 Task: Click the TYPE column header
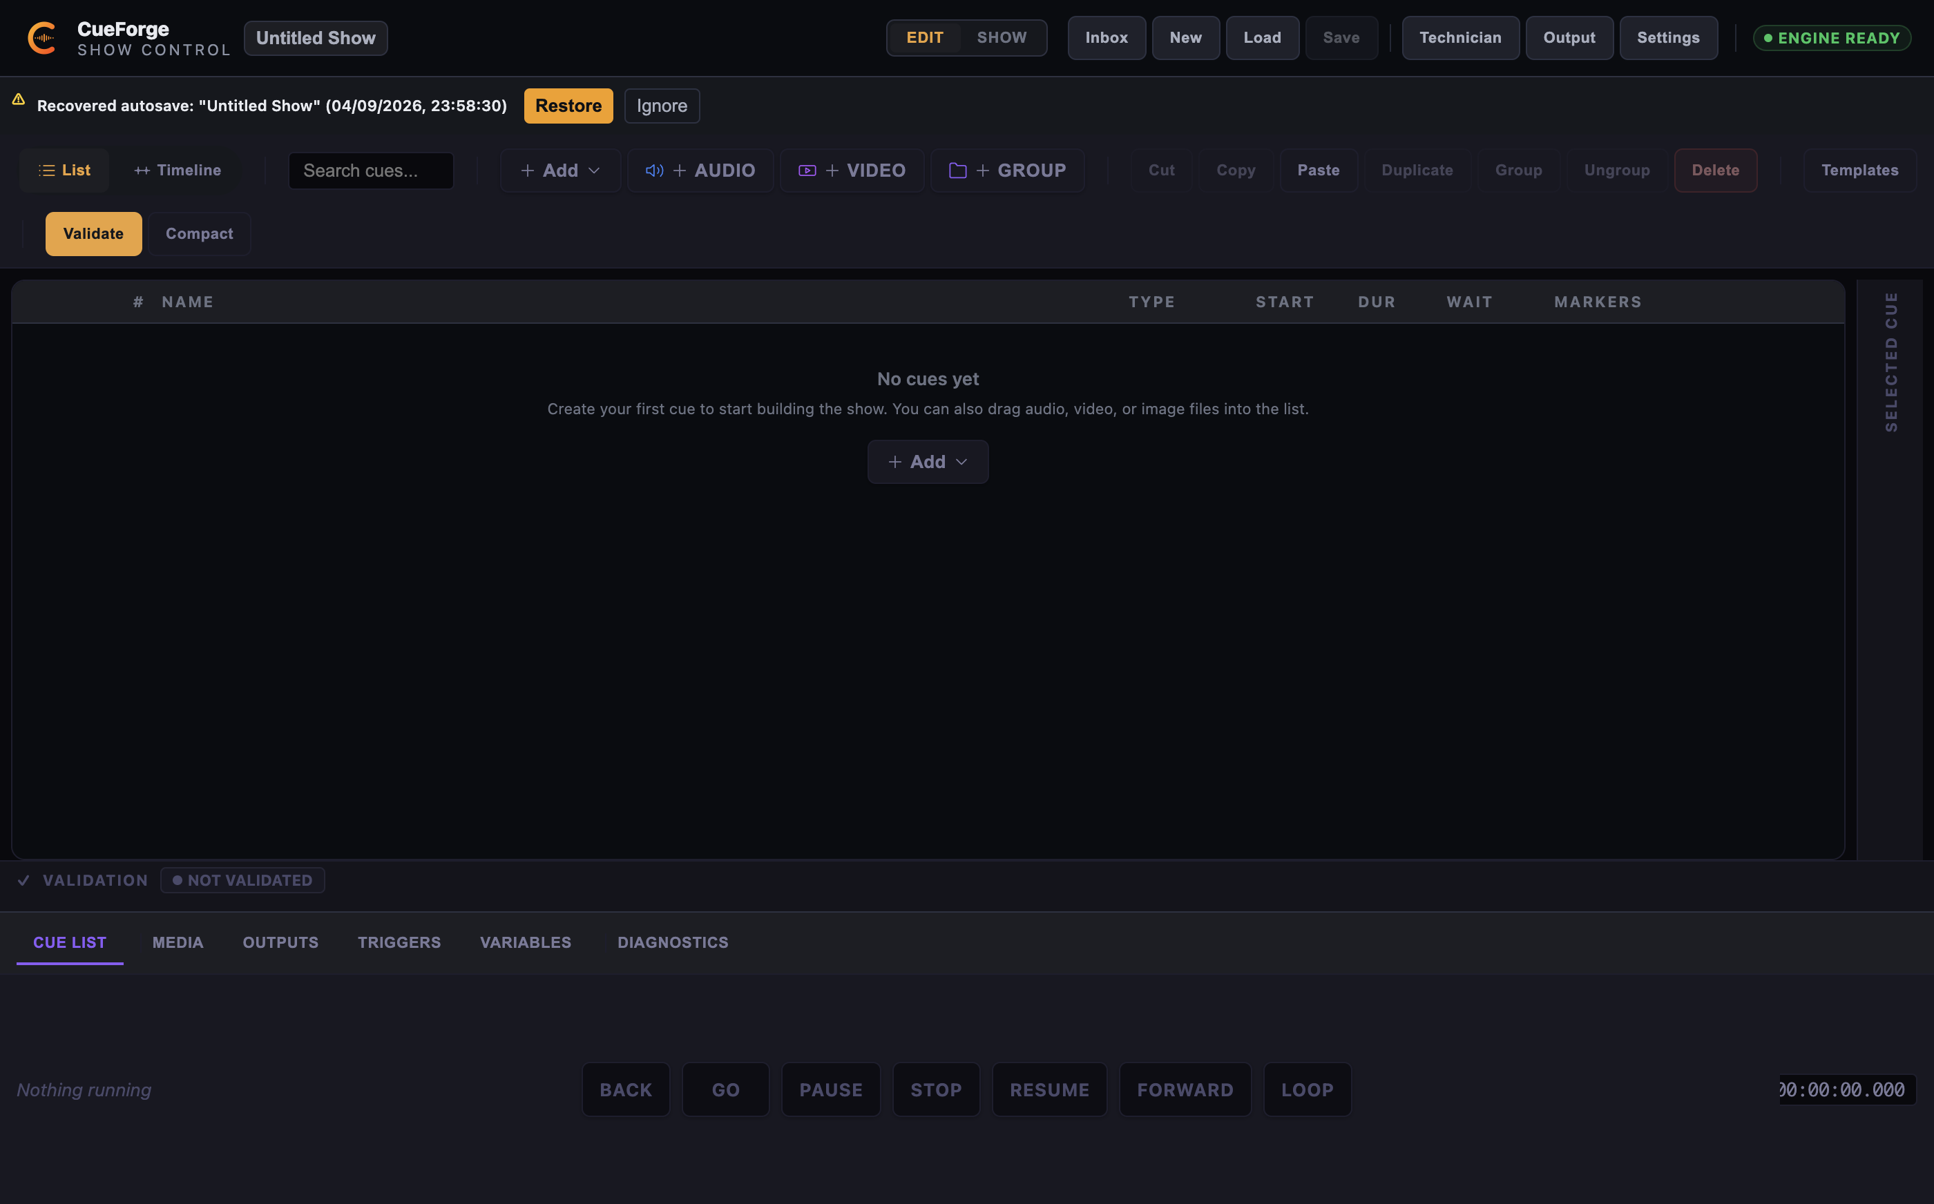(1152, 302)
